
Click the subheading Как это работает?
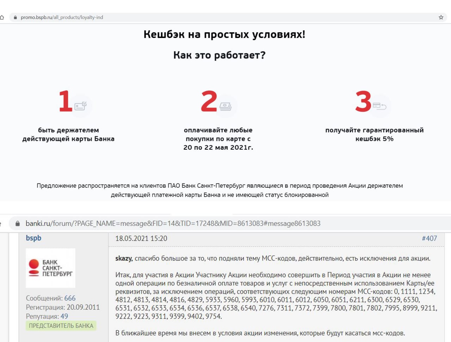219,55
